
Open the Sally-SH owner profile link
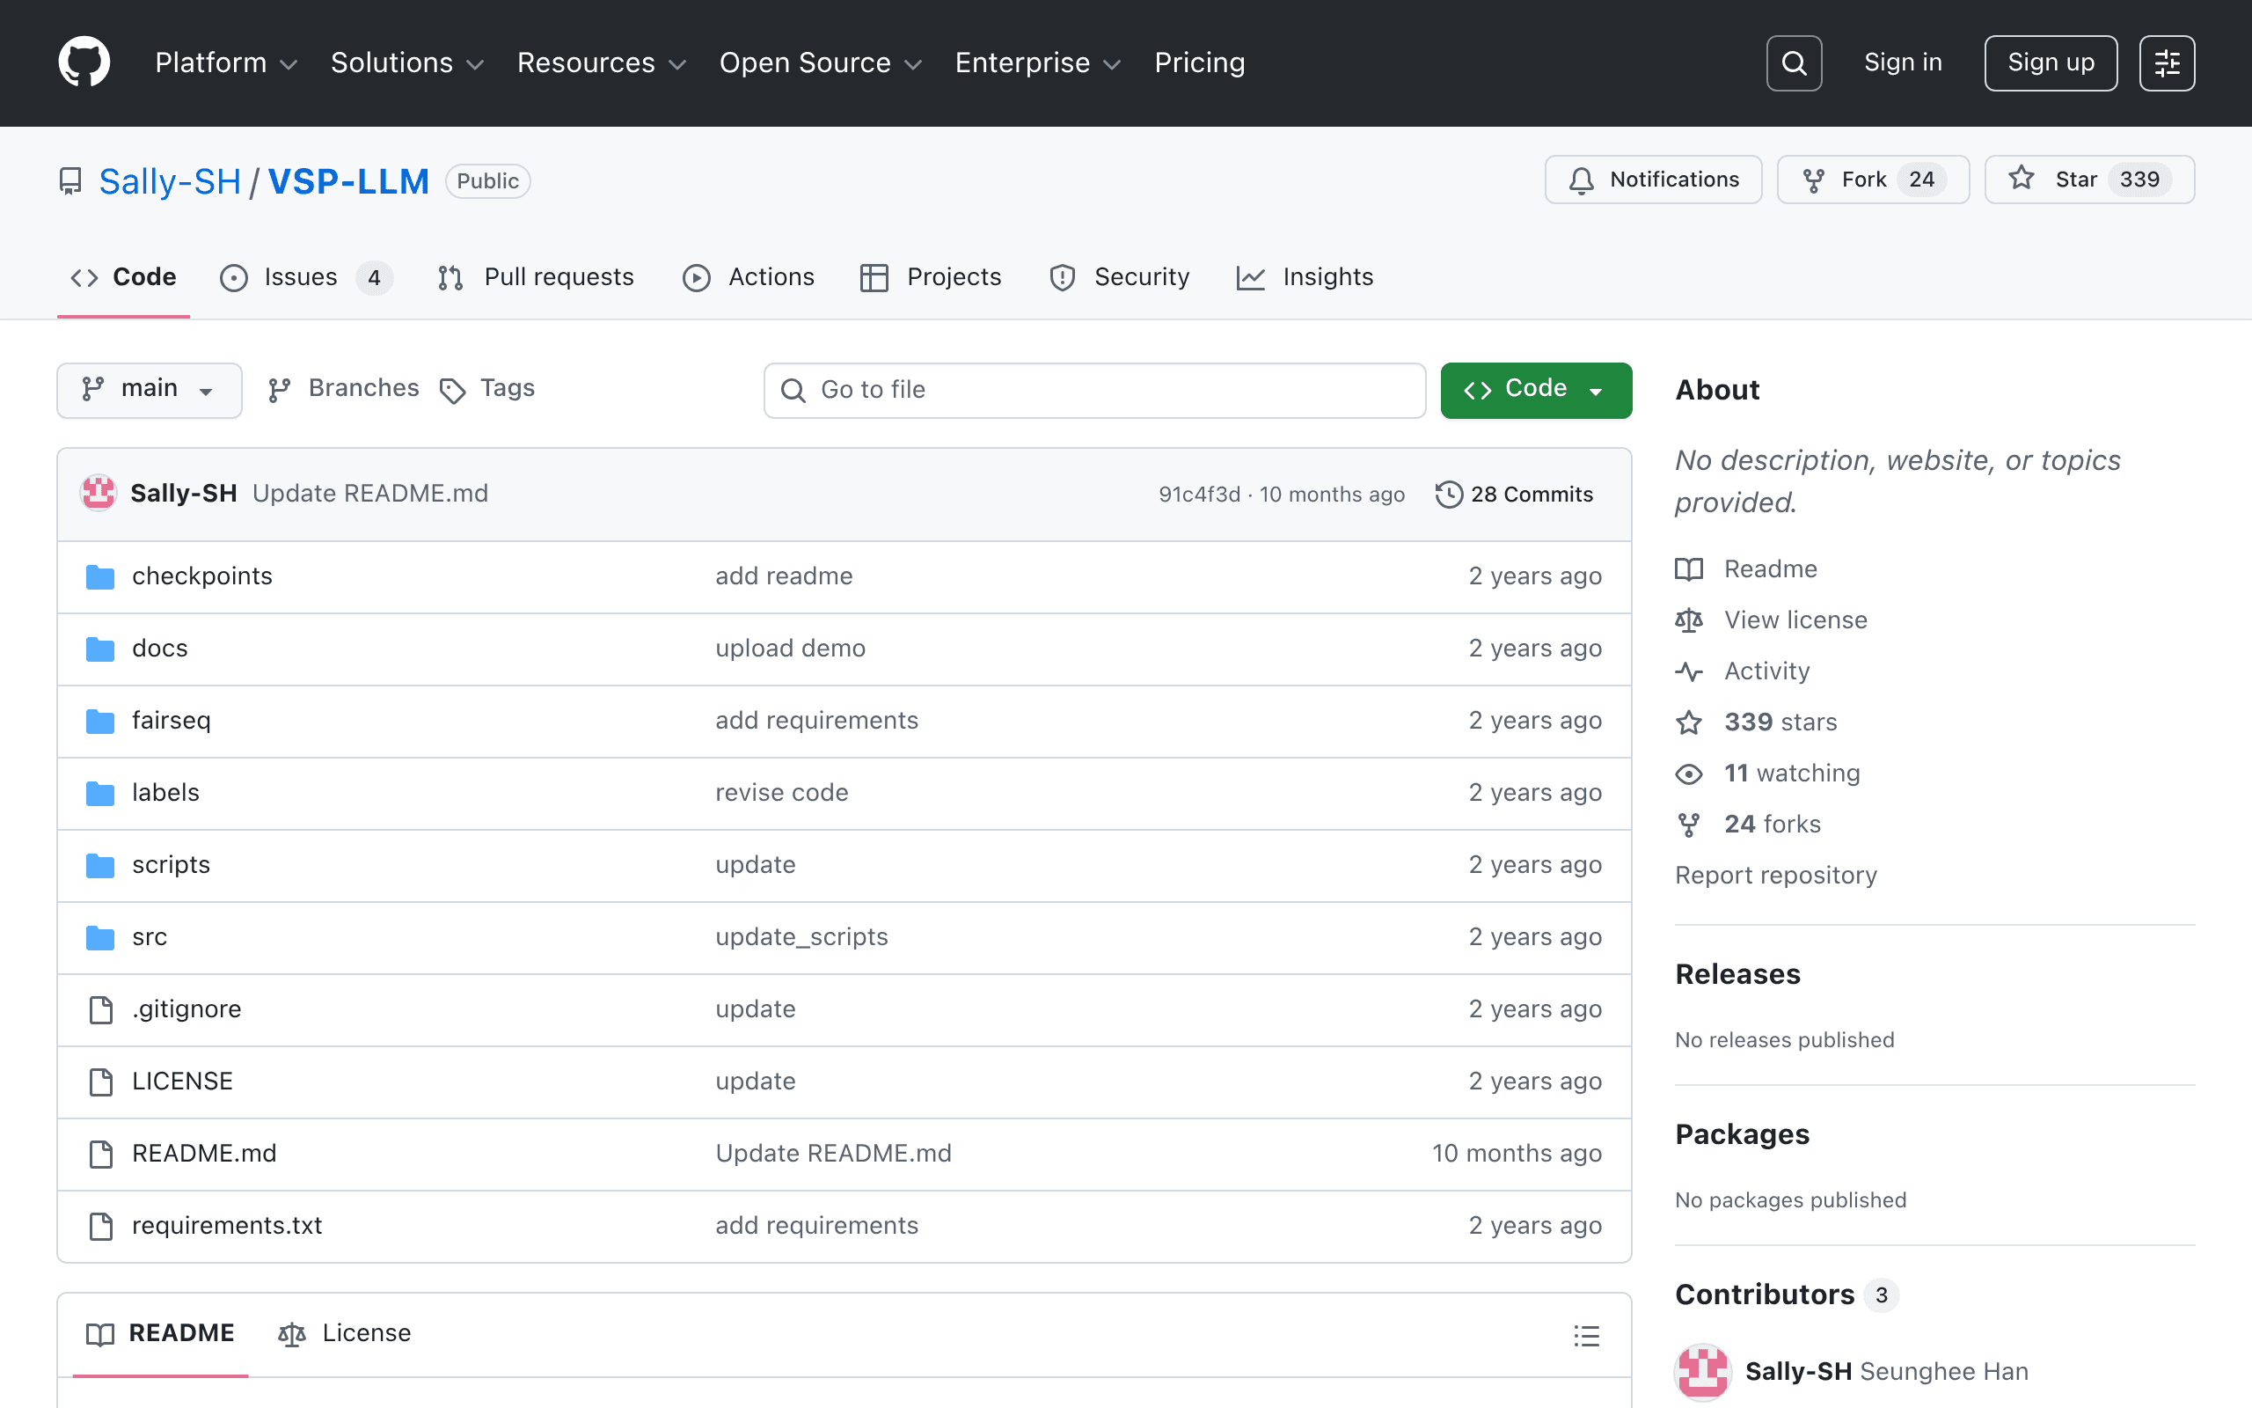tap(171, 181)
